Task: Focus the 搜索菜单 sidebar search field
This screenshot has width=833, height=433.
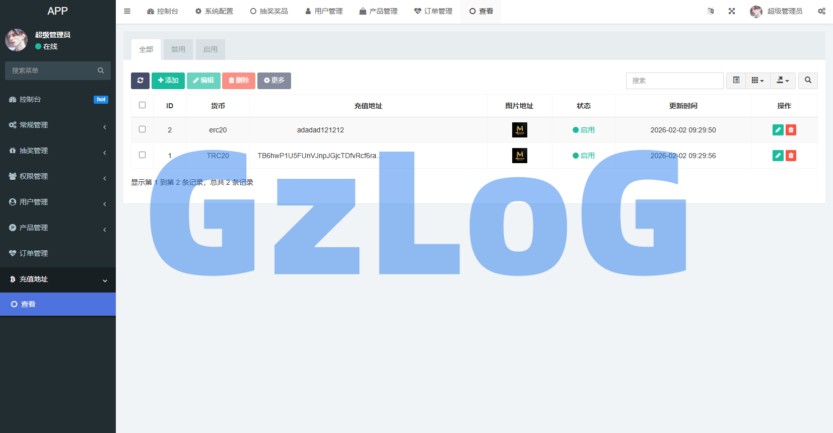Action: pos(58,70)
